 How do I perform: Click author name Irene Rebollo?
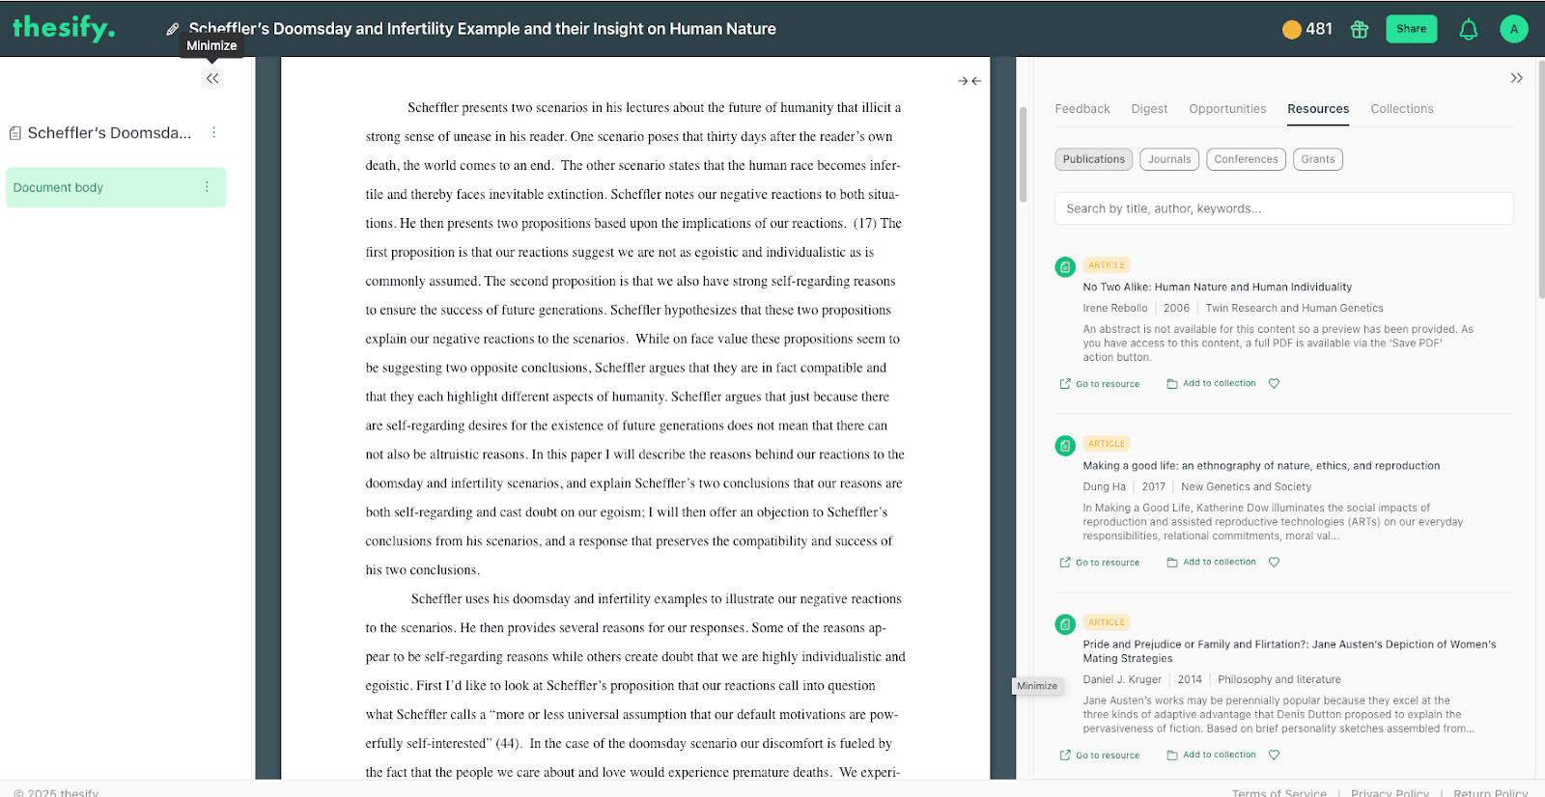[1115, 309]
